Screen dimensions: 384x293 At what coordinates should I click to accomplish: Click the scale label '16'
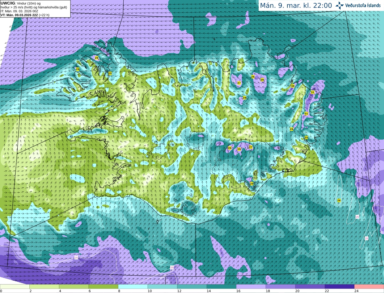tap(238, 291)
